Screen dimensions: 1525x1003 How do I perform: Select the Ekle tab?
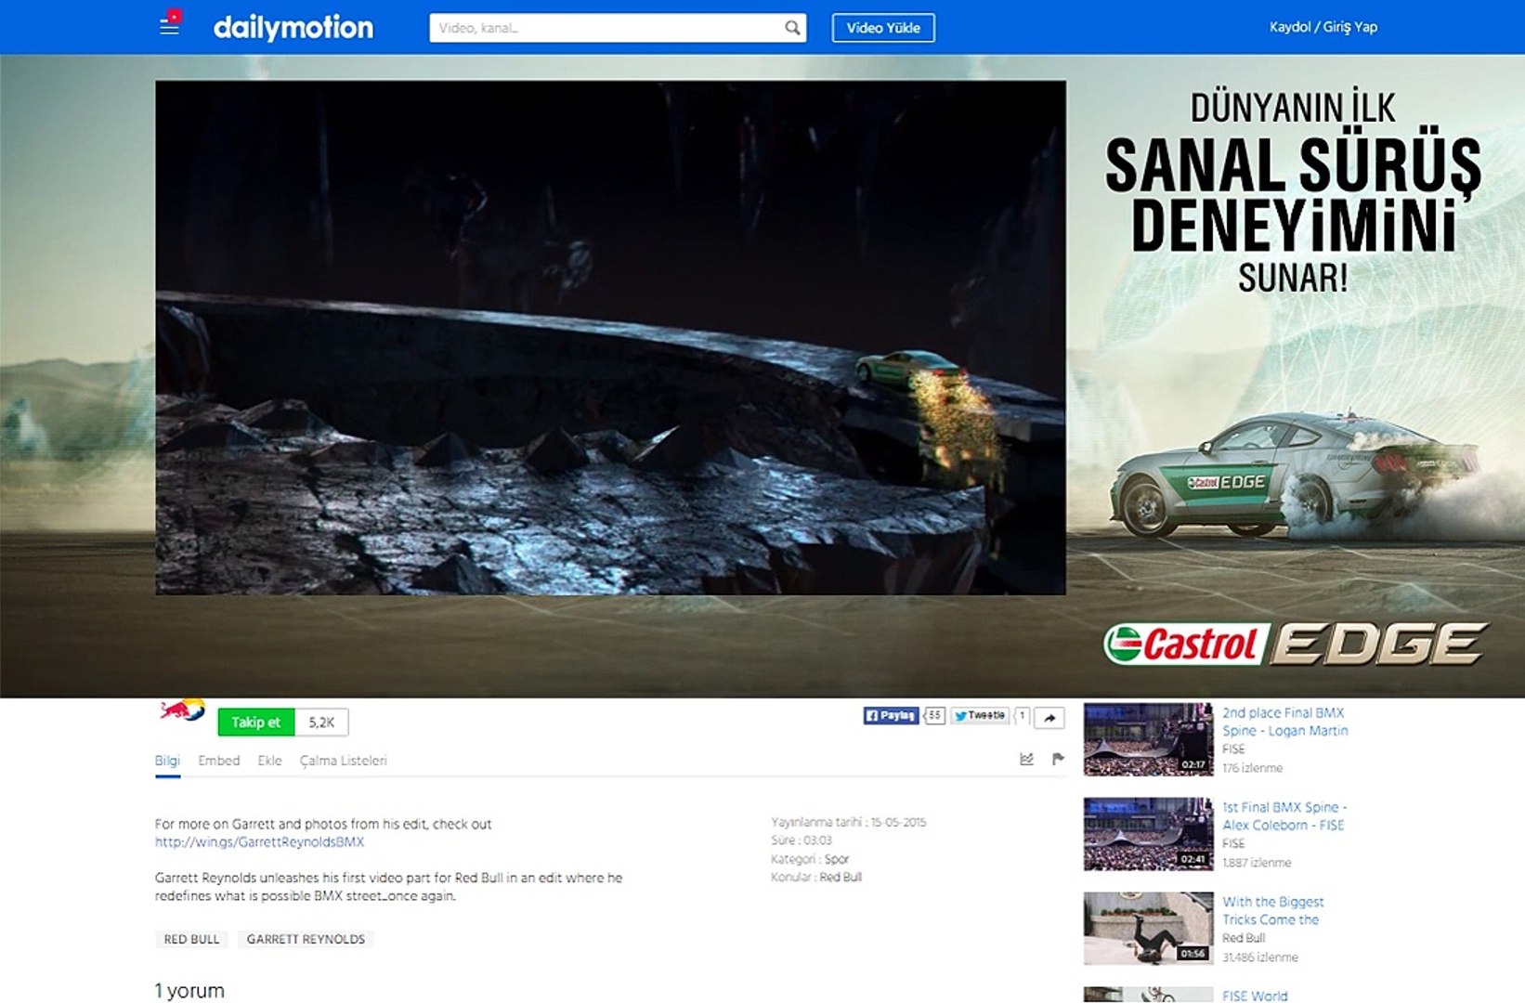click(269, 760)
